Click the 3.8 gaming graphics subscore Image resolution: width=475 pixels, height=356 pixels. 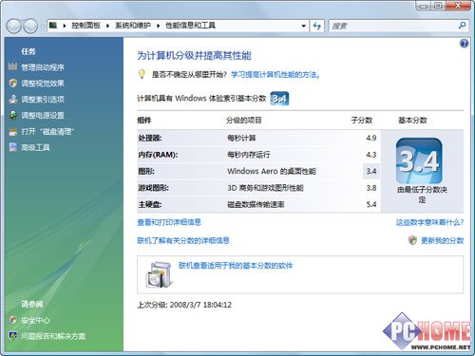point(371,188)
